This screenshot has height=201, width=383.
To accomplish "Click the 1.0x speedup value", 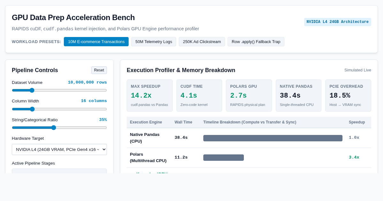I will click(x=354, y=138).
